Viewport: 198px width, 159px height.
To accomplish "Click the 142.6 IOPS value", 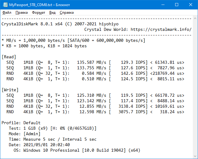I will 133,73.
